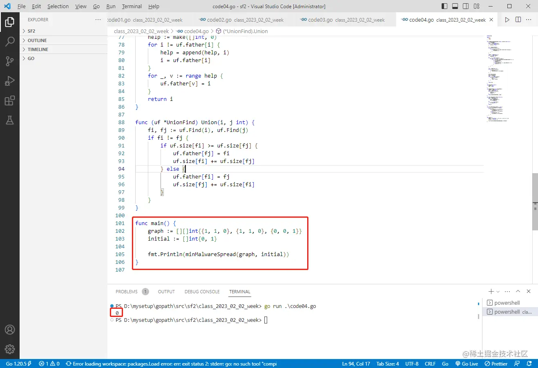
Task: Close the code04.go tab
Action: click(x=491, y=20)
